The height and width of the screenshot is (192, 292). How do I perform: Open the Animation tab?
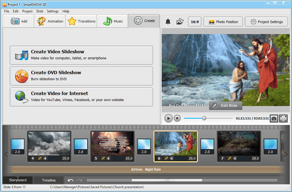point(50,21)
